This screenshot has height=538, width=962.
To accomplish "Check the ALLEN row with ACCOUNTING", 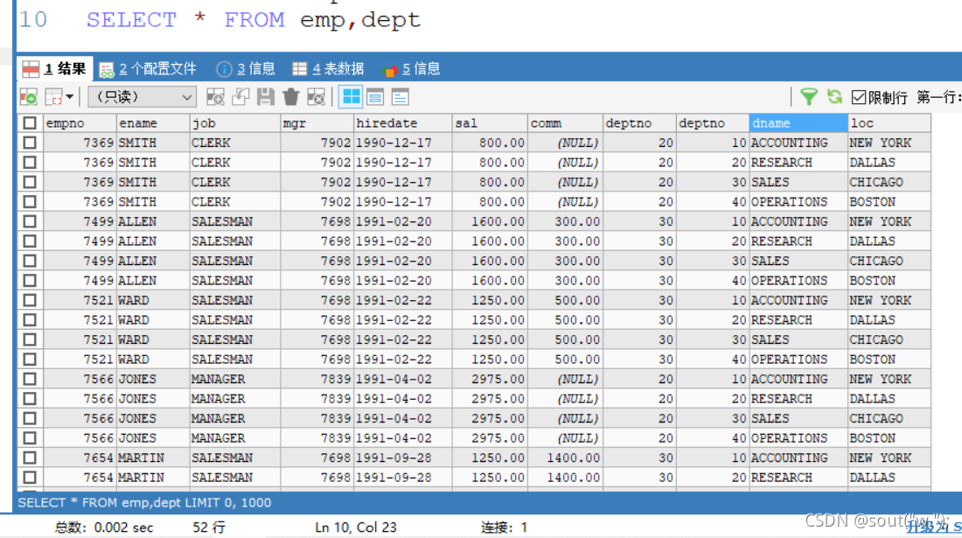I will [30, 220].
